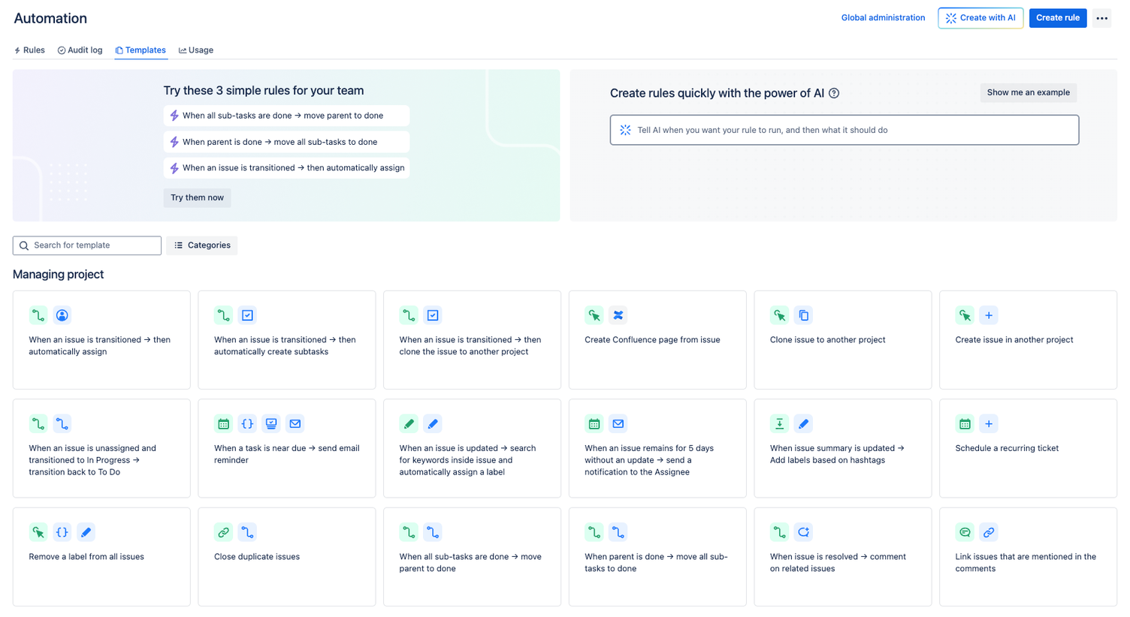Click the calendar icon on Schedule a recurring ticket

(x=965, y=423)
